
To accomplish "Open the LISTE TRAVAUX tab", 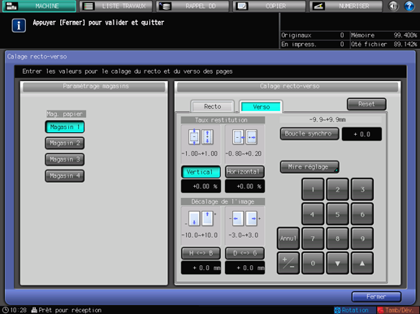I will coord(116,6).
